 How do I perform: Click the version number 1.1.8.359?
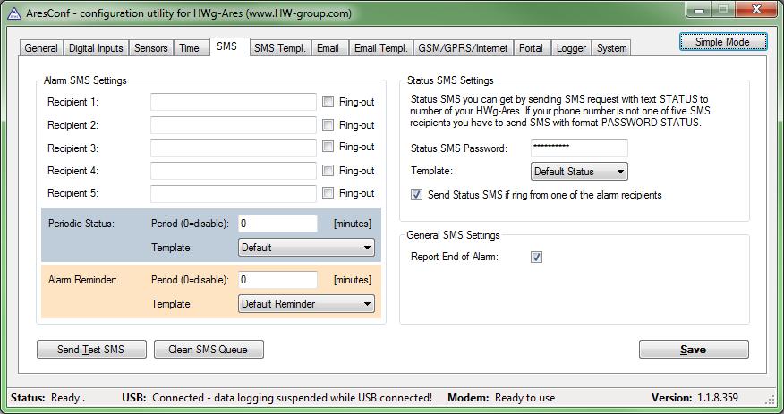coord(718,398)
